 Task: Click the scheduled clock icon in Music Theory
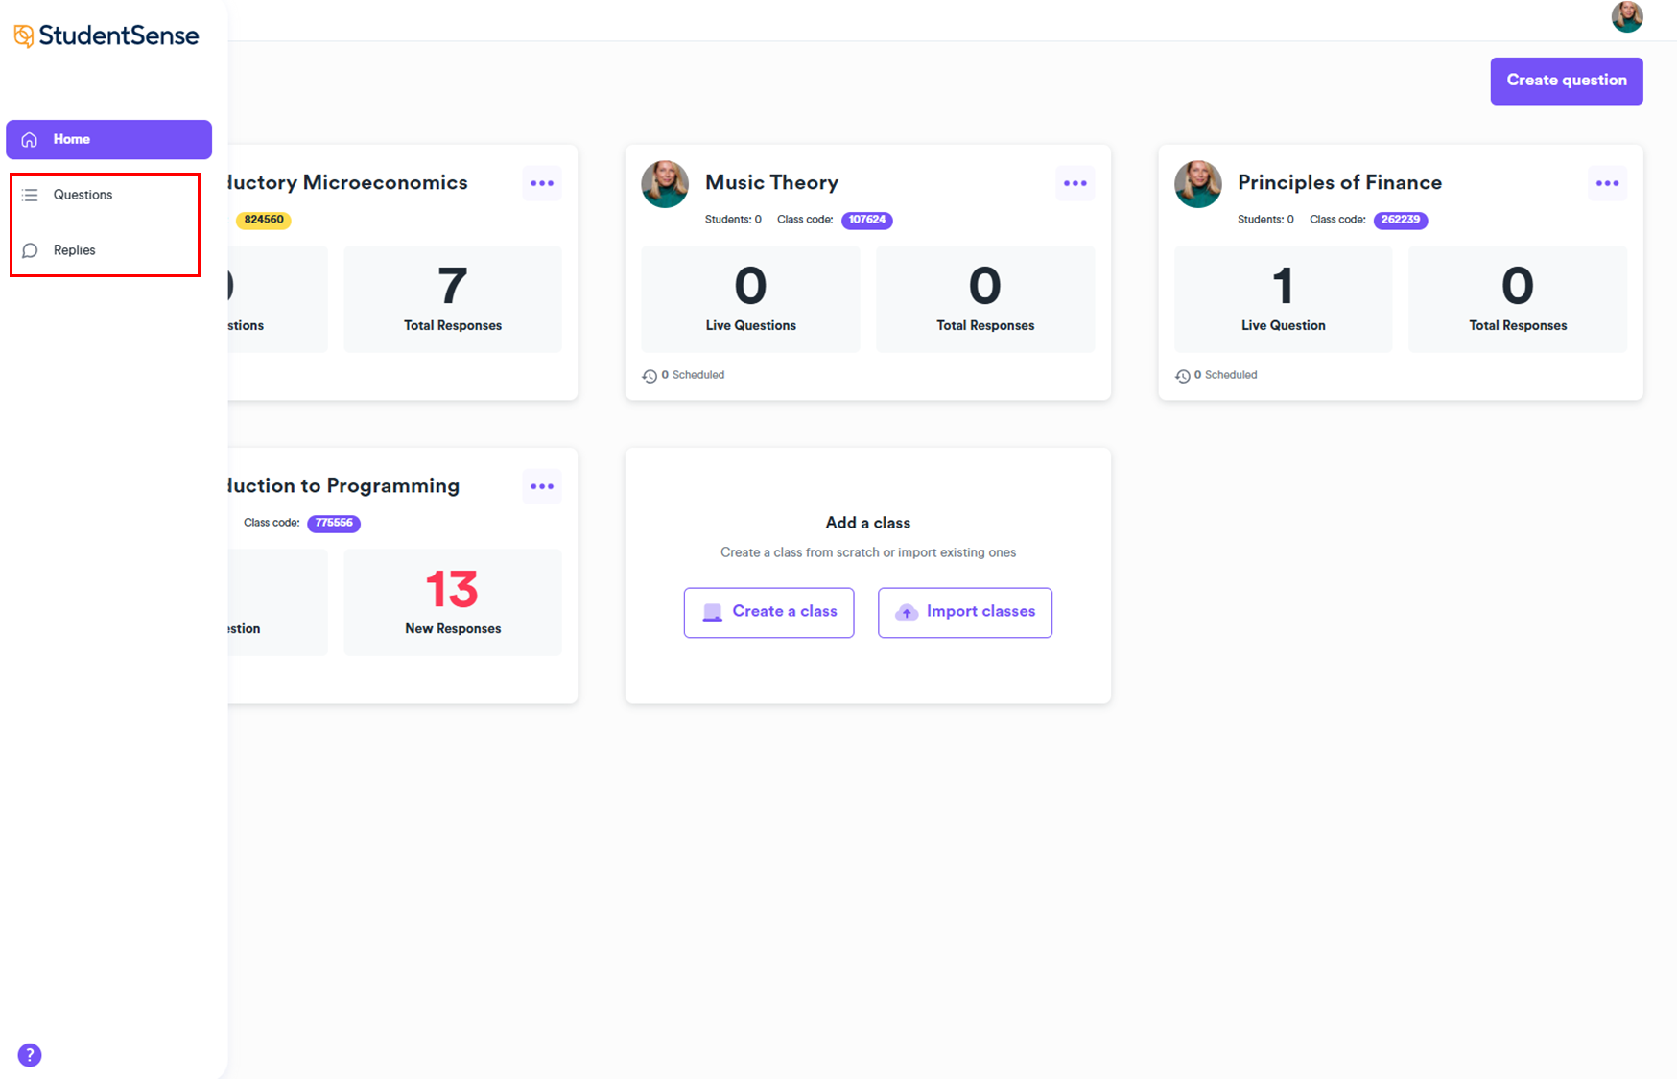(x=650, y=376)
